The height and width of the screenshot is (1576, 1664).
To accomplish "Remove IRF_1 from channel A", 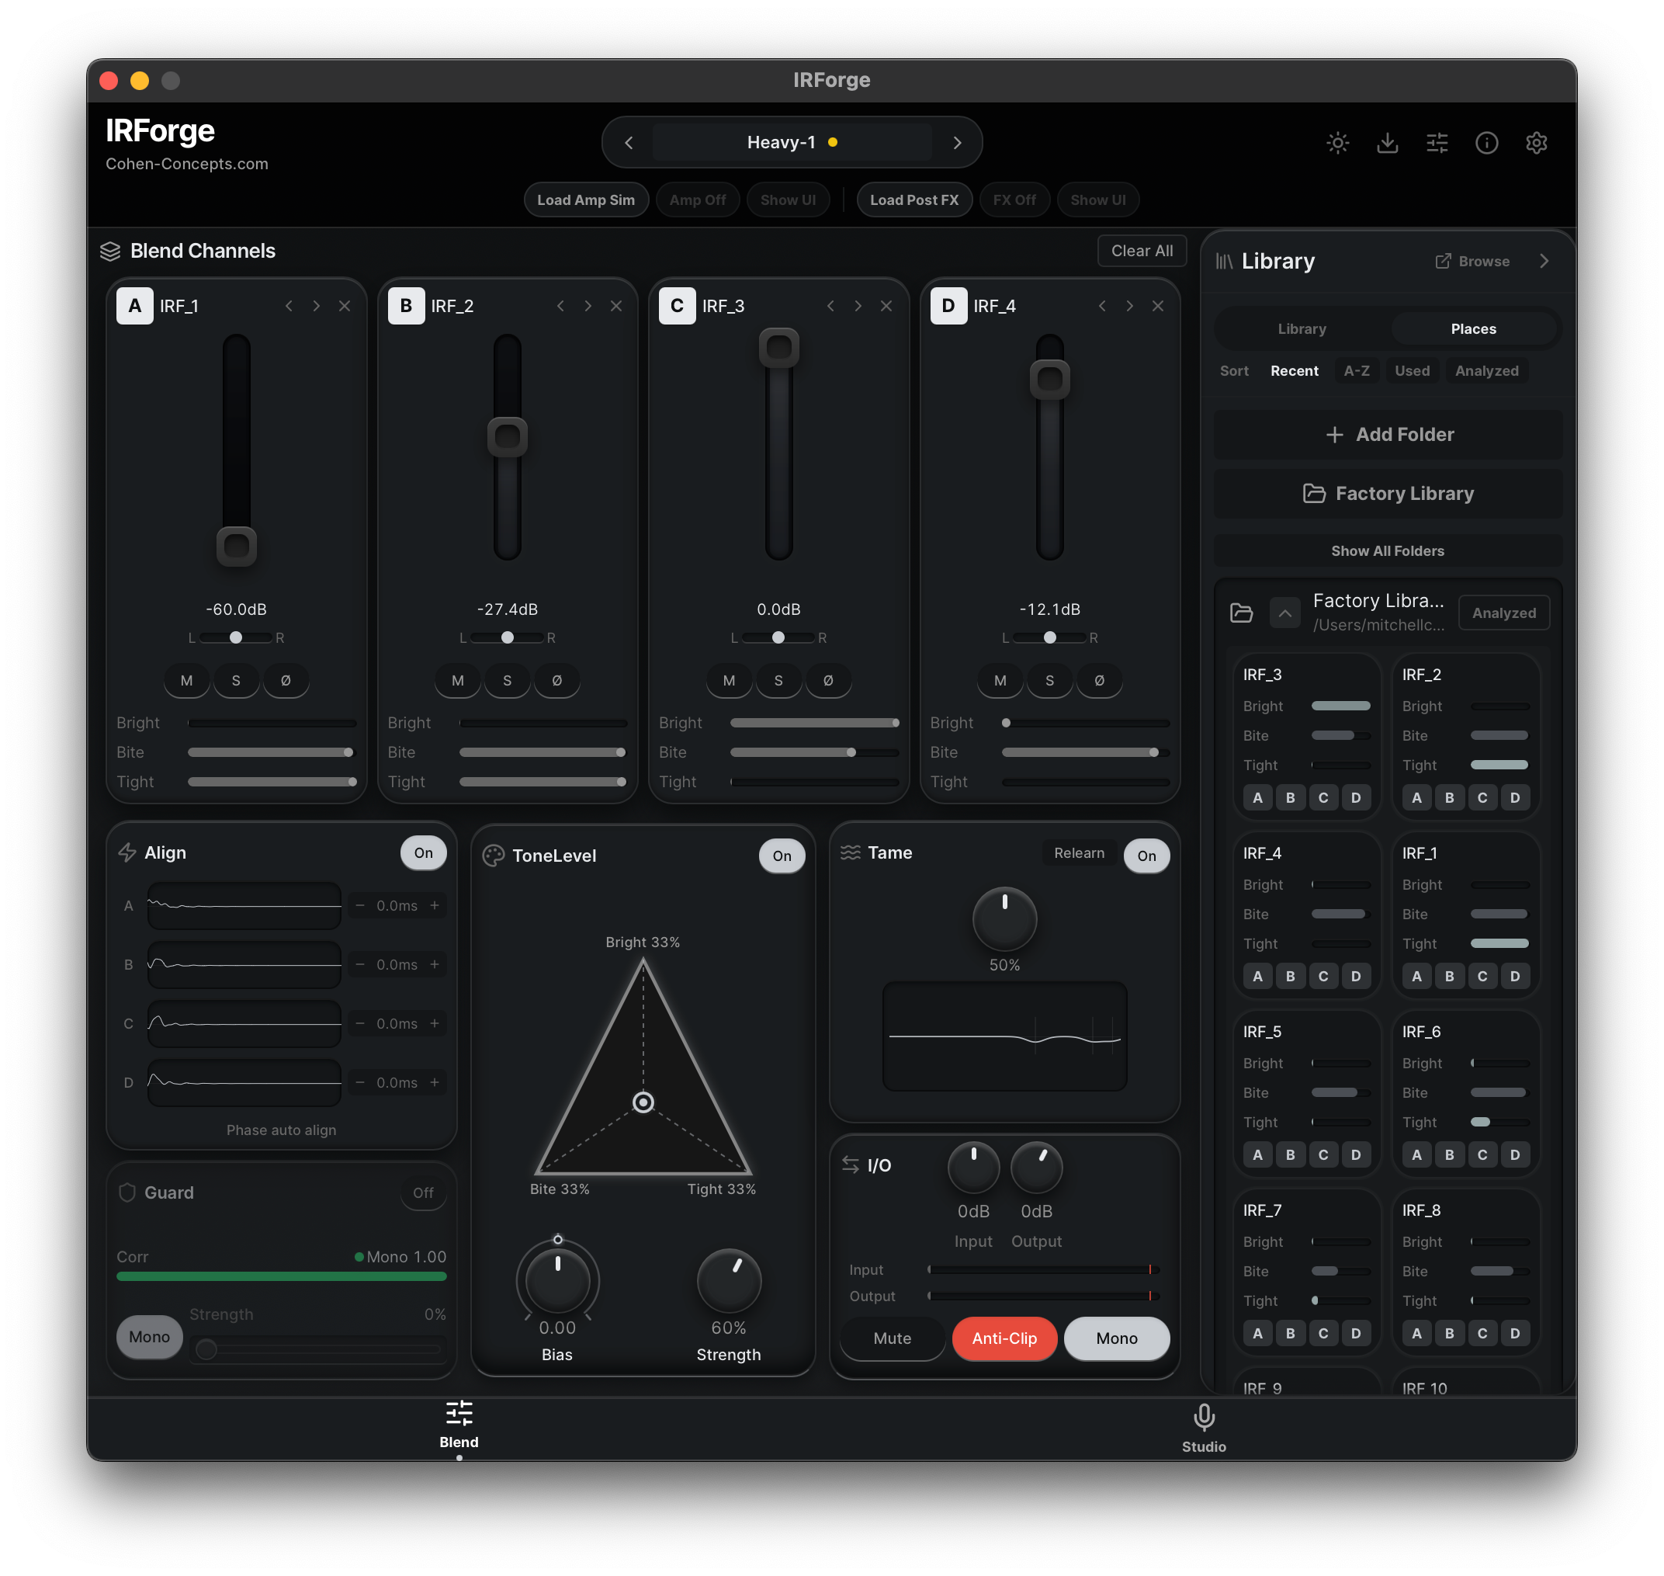I will point(345,306).
